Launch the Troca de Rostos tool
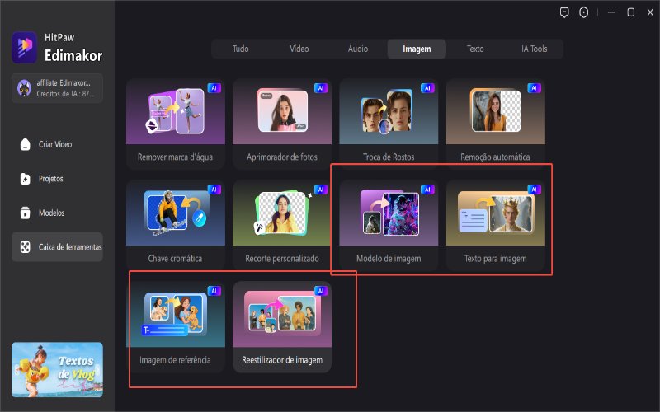 [x=389, y=124]
